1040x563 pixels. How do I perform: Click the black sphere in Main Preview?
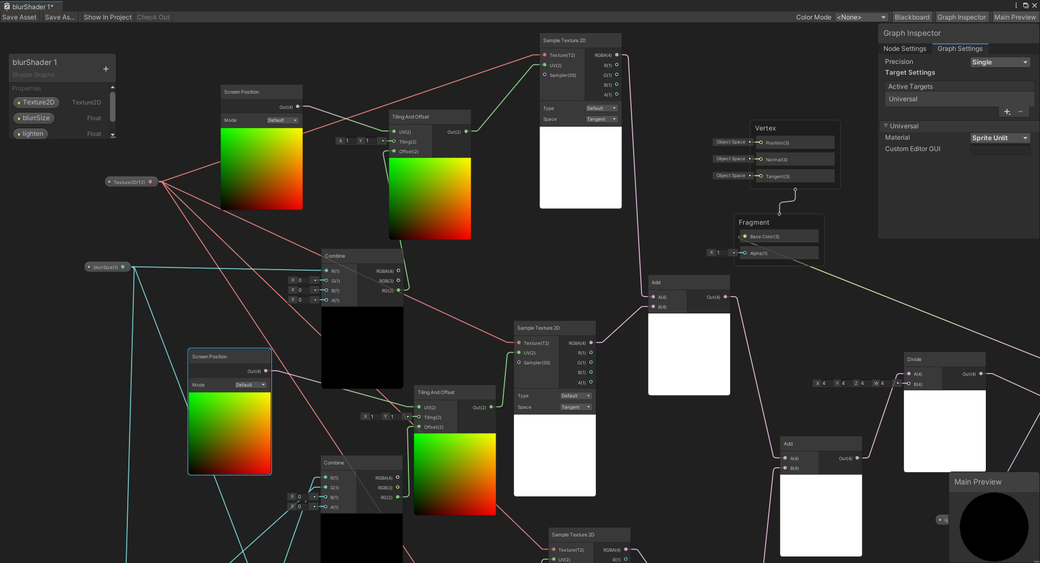coord(994,527)
